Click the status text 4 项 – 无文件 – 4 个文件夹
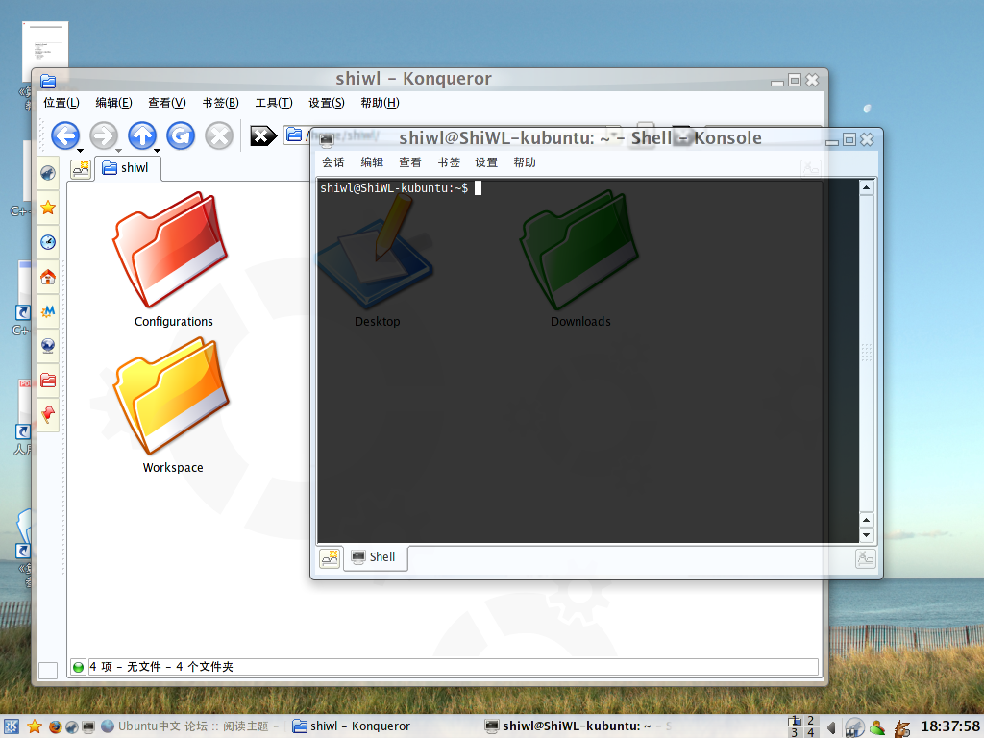The image size is (984, 738). 161,667
